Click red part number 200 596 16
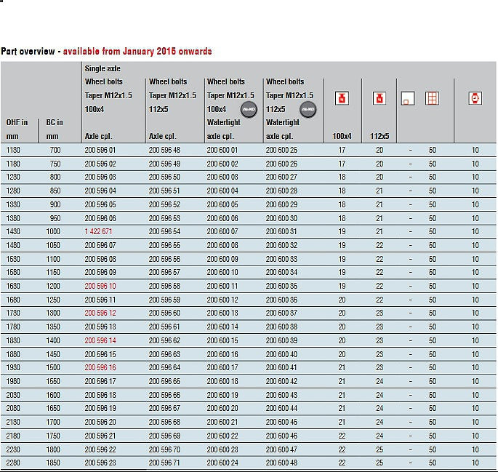This screenshot has width=498, height=472. (100, 368)
